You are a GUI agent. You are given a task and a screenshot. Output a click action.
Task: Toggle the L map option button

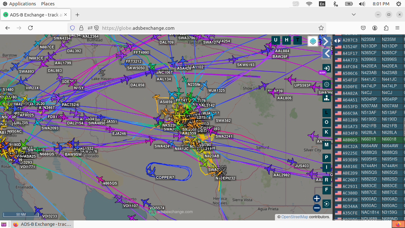(x=327, y=113)
